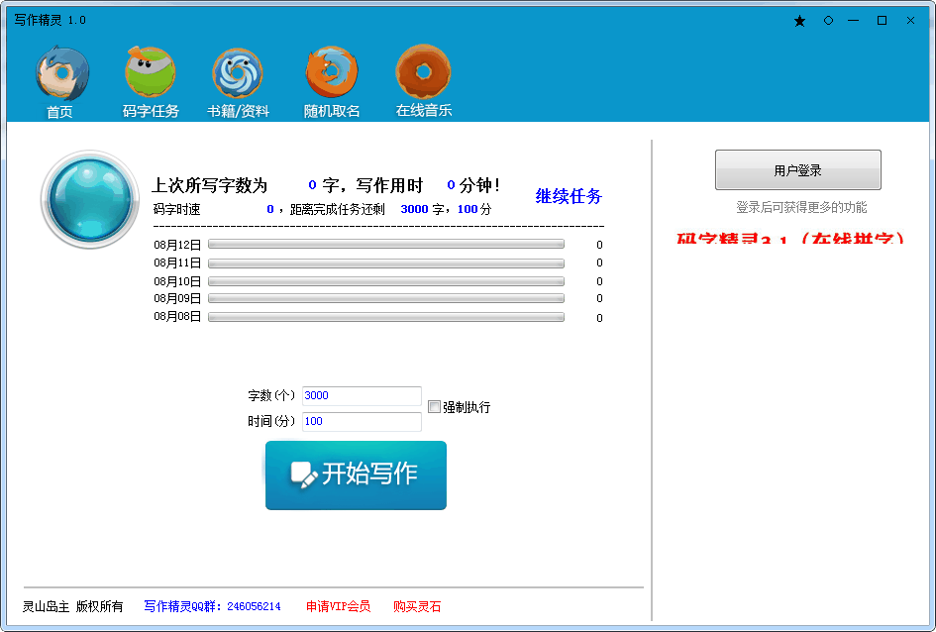Click the 字数 input field
Screen dimensions: 936x632
[x=362, y=396]
